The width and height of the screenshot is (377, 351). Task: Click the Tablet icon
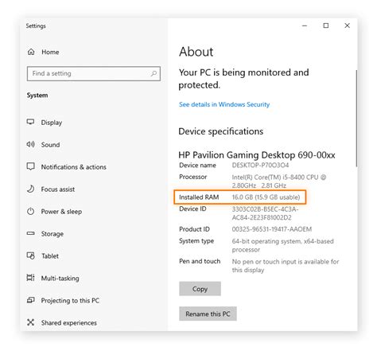coord(30,255)
